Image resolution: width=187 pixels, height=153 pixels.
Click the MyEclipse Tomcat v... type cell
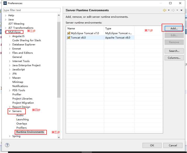(x=119, y=33)
